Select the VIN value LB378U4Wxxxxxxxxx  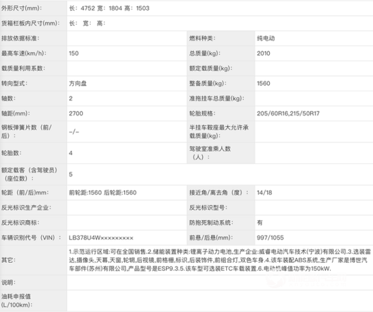[x=101, y=237]
